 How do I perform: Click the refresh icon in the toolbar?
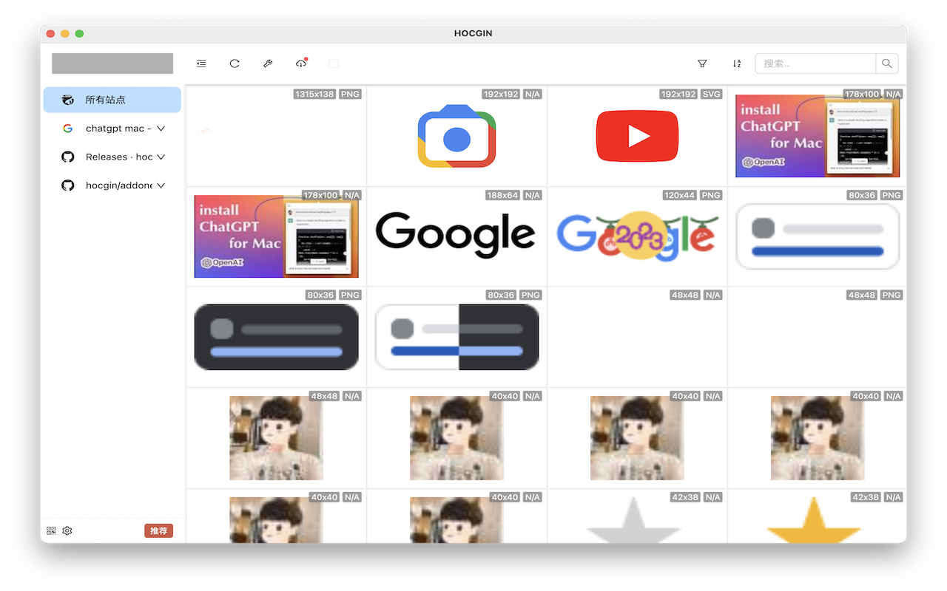[x=235, y=64]
